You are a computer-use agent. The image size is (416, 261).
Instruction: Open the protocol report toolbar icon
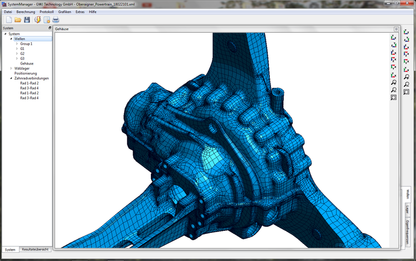point(47,20)
